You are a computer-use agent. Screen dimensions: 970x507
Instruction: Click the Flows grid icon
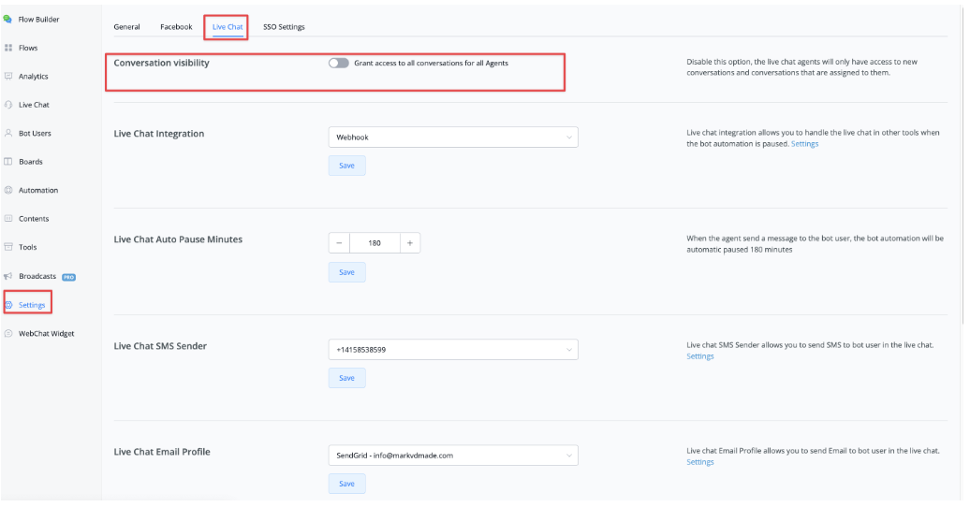tap(8, 48)
